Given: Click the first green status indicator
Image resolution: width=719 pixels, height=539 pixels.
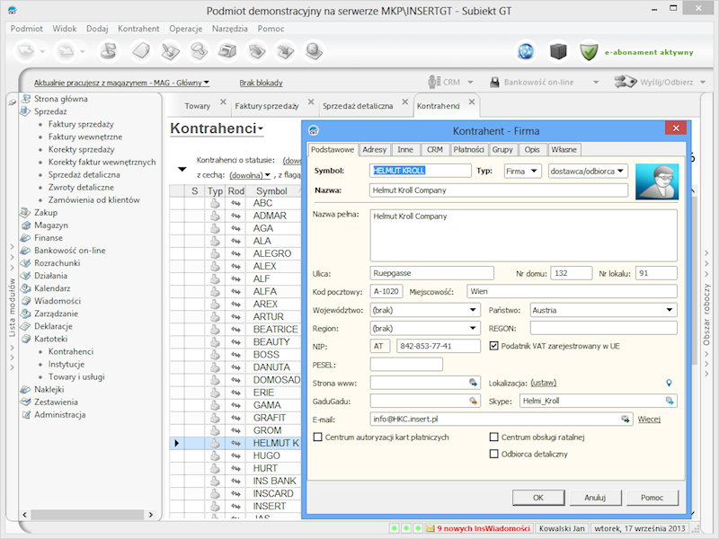Looking at the screenshot, I should click(394, 528).
